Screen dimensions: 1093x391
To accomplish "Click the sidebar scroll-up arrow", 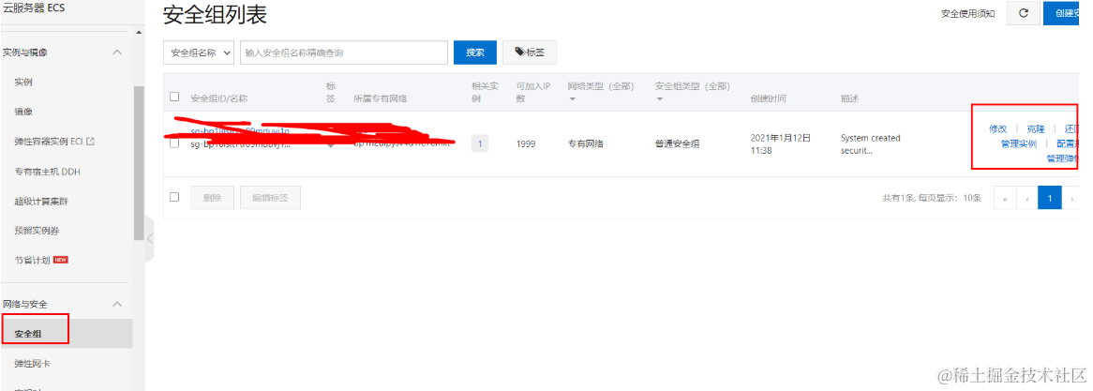I will 138,32.
